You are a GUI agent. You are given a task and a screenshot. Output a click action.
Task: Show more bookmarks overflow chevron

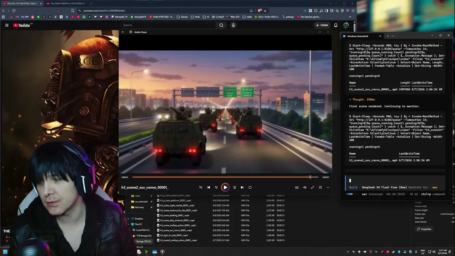pyautogui.click(x=350, y=17)
